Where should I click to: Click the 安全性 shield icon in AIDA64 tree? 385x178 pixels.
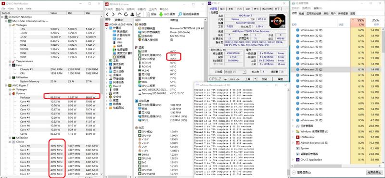pos(111,97)
